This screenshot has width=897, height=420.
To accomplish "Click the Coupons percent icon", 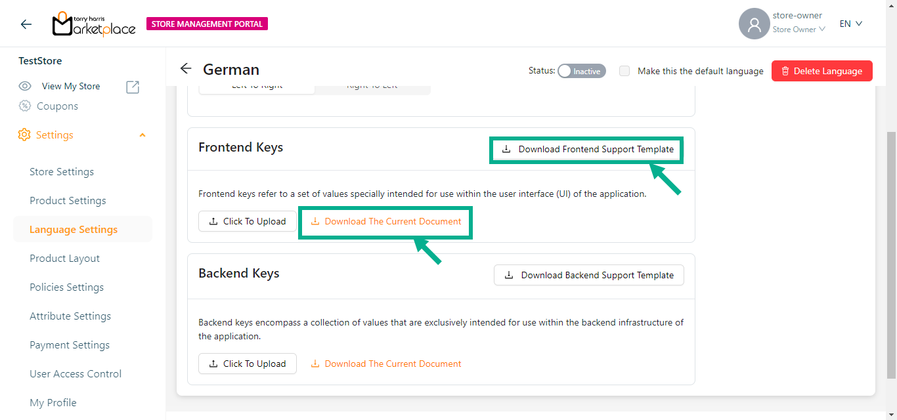I will [25, 106].
